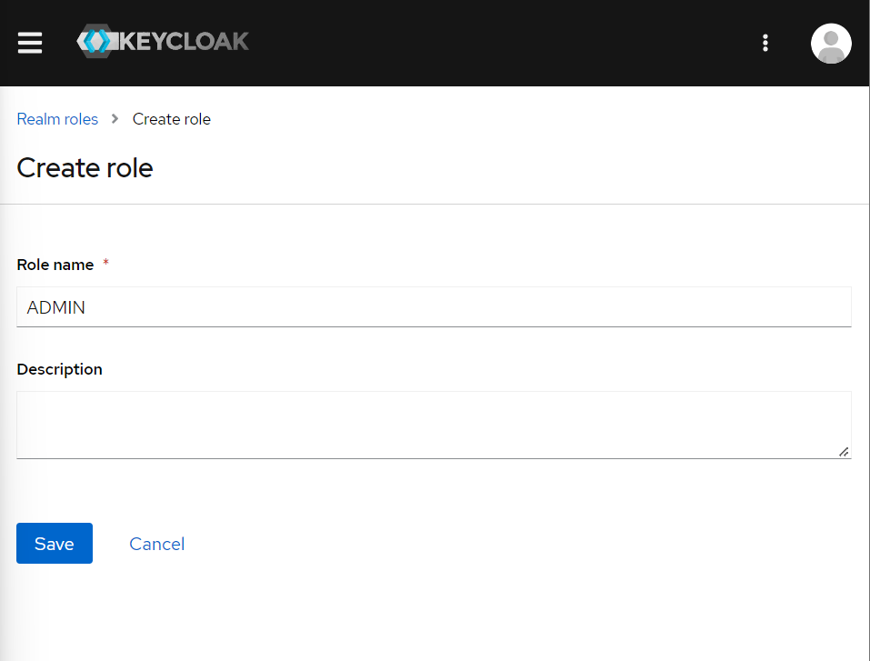Click the black masthead bar

coord(500,43)
